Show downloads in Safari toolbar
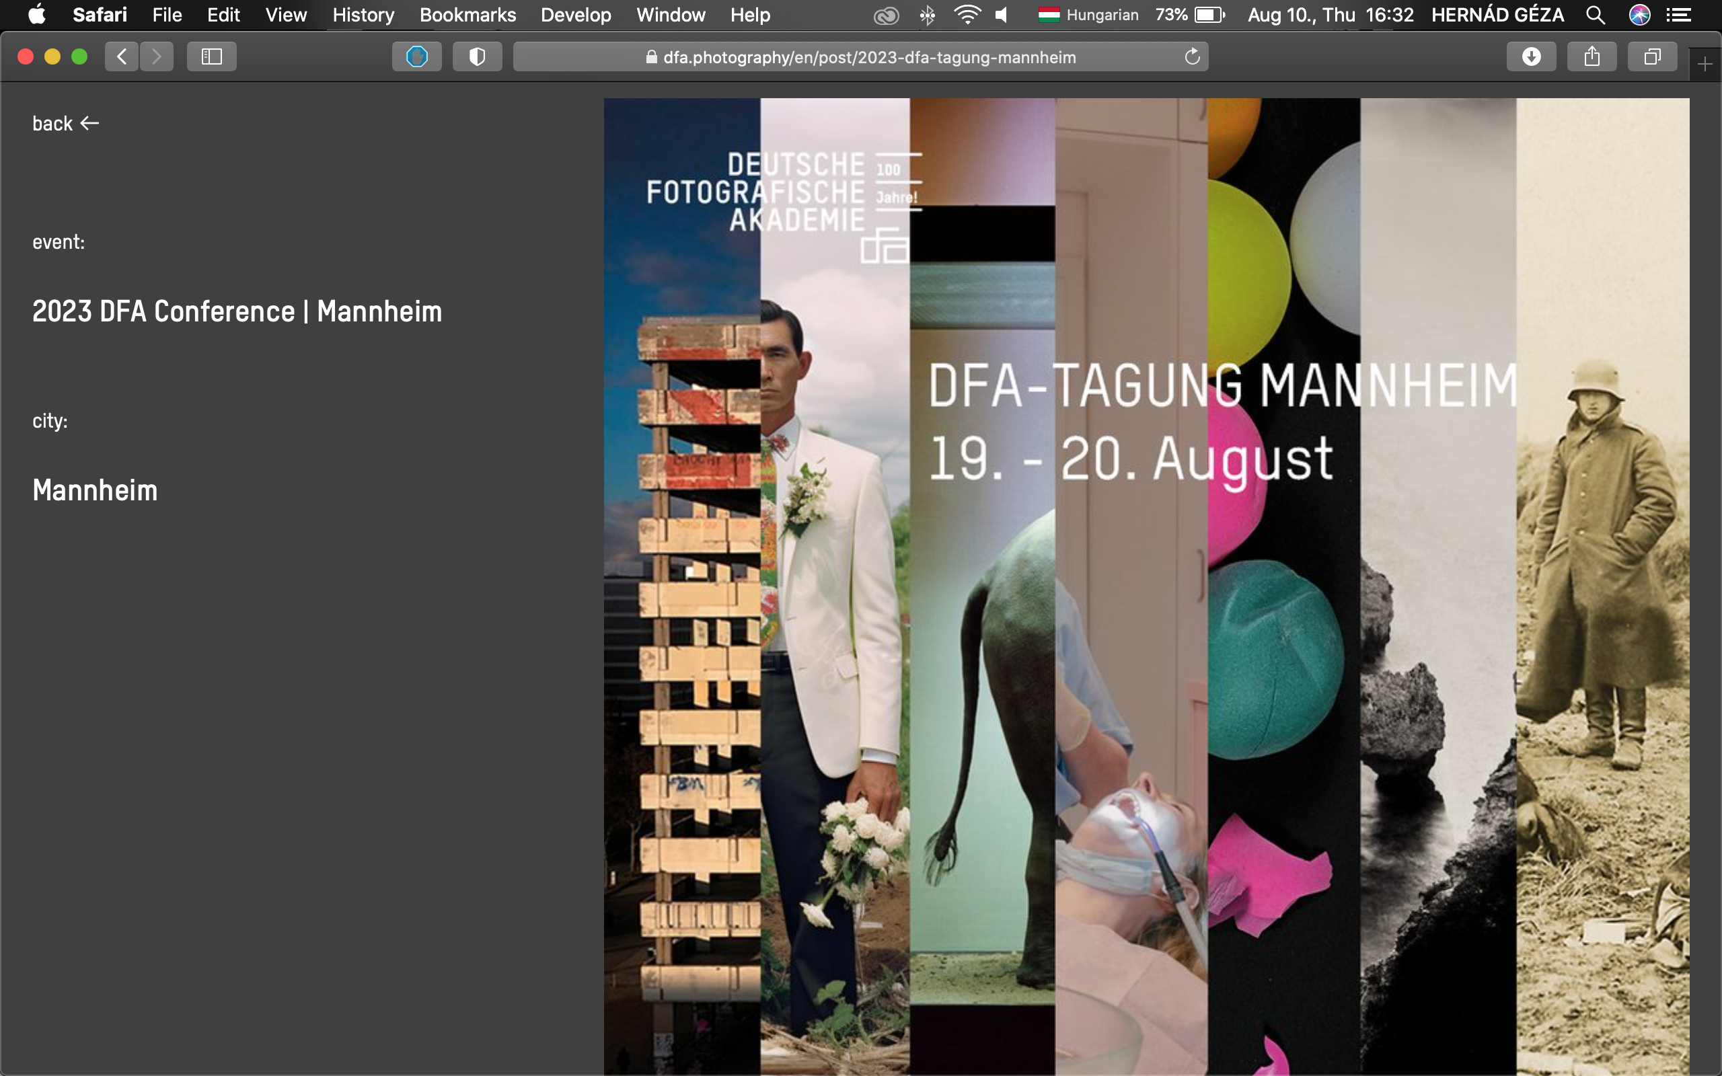Screen dimensions: 1722x1076 coord(1531,56)
